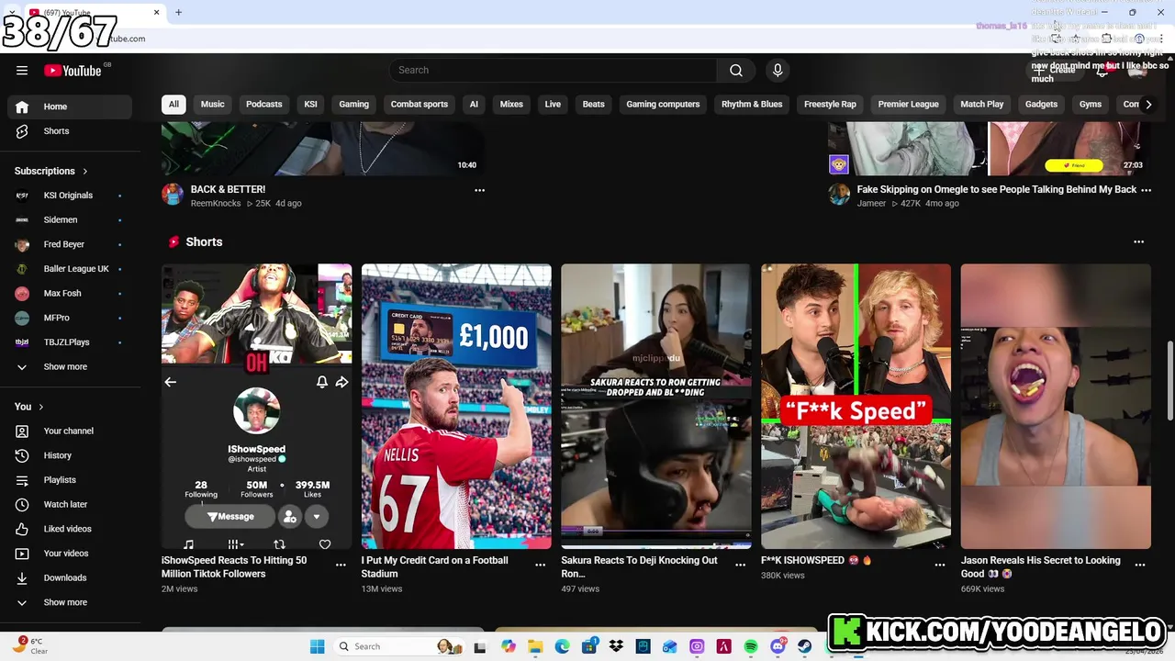Open Sakura Reacts short thumbnail
The height and width of the screenshot is (661, 1175).
click(x=655, y=407)
